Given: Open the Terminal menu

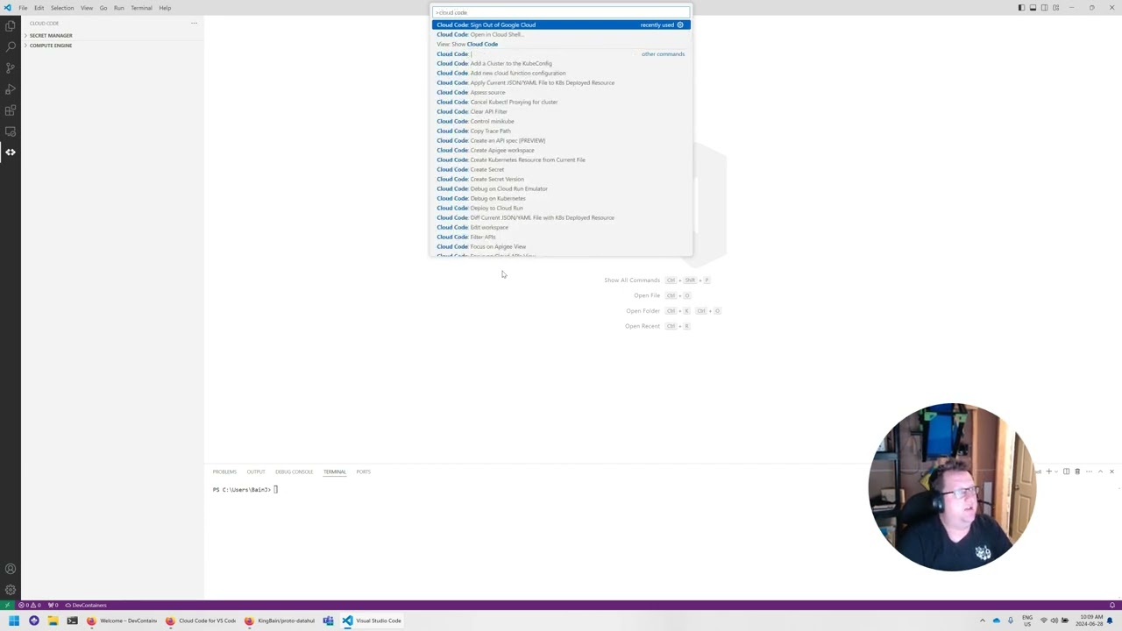Looking at the screenshot, I should [x=141, y=8].
